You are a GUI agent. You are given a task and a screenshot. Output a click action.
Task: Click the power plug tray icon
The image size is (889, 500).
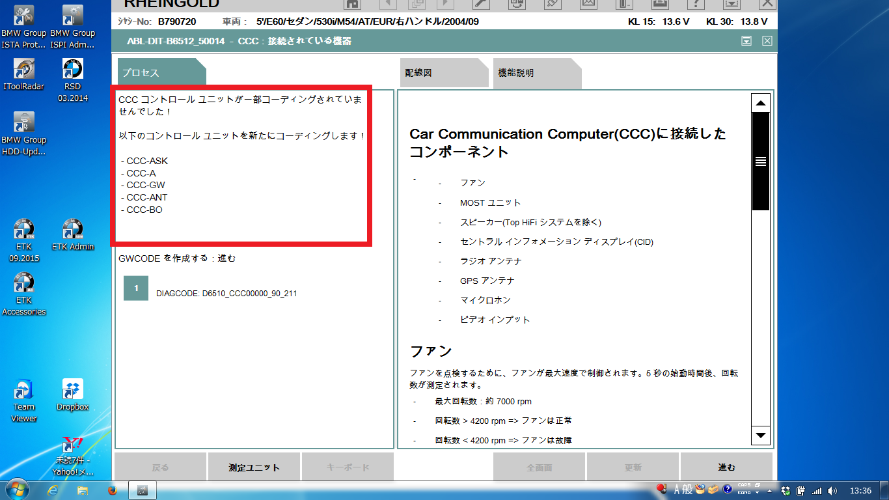(x=800, y=490)
